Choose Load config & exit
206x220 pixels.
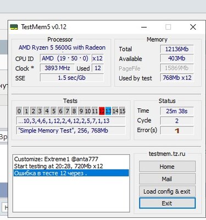tap(167, 191)
